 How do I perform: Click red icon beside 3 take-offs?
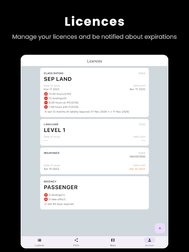point(46,199)
